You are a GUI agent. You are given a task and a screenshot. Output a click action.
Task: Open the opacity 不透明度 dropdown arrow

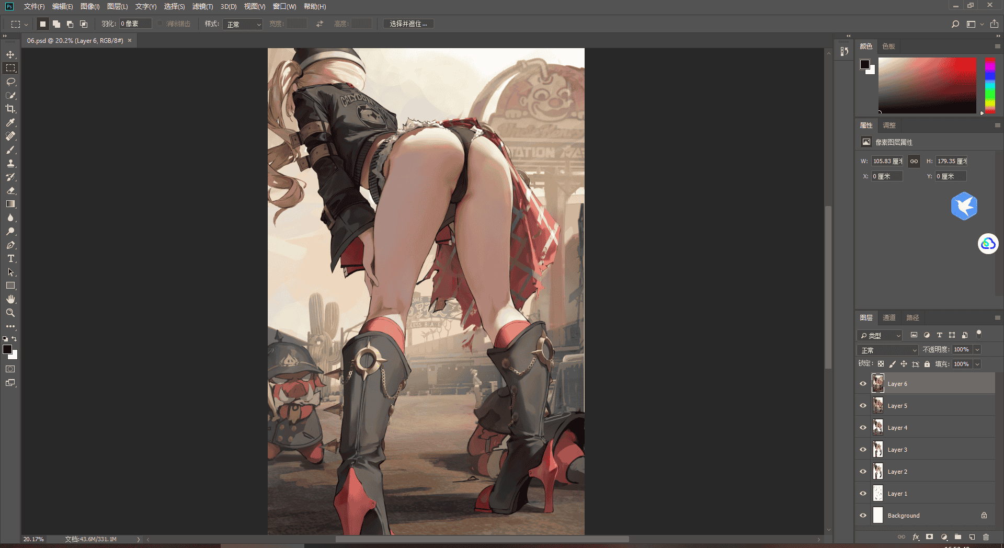[x=977, y=350]
